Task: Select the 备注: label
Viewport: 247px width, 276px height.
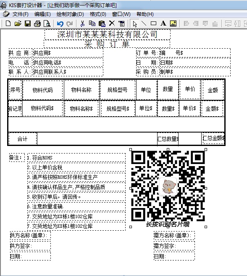Action: (17, 157)
